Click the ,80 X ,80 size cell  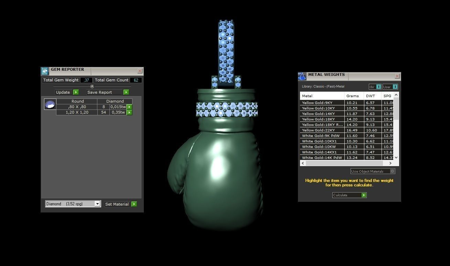coord(77,107)
